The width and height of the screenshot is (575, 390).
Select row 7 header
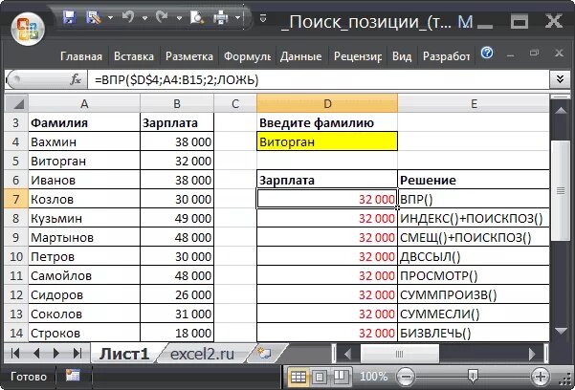click(15, 199)
